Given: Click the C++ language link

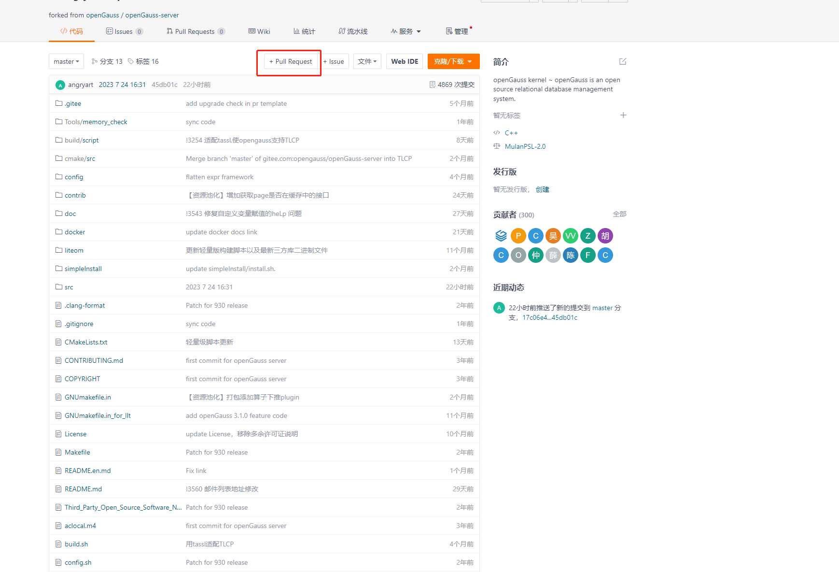Looking at the screenshot, I should click(x=511, y=133).
